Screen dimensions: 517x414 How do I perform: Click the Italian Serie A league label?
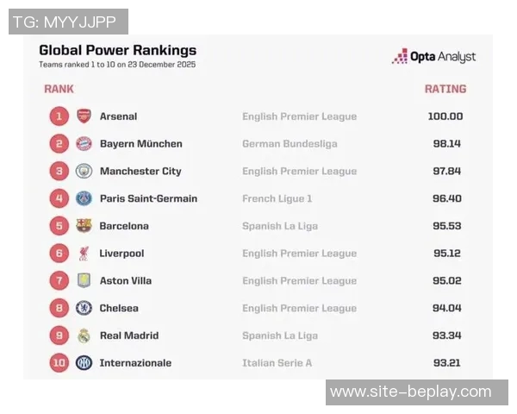277,363
